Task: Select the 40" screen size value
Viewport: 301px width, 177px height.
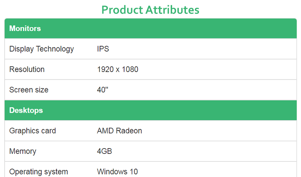Action: tap(102, 90)
